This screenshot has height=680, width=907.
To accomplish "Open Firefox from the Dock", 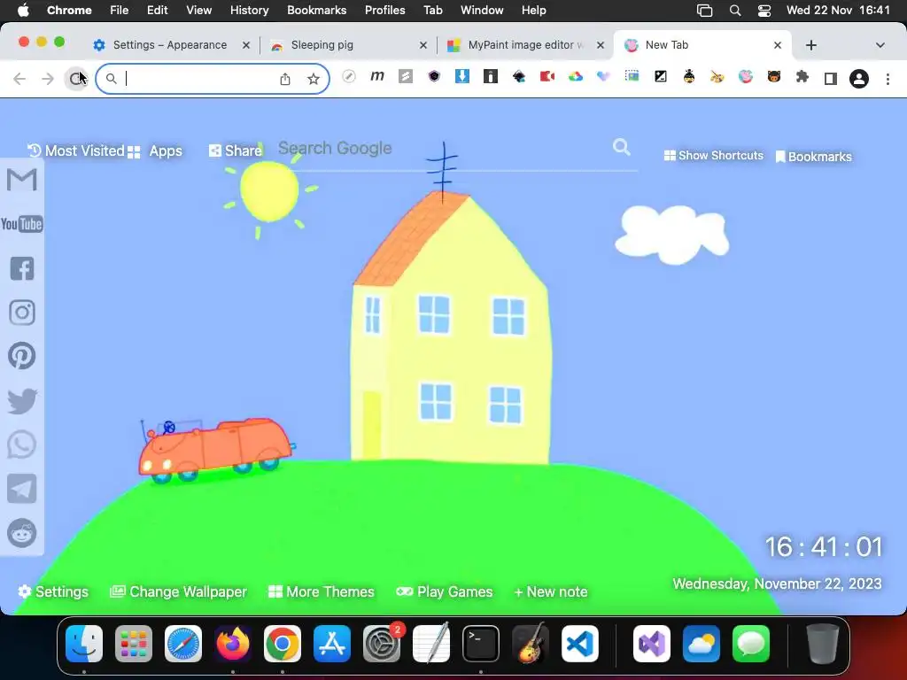I will (233, 644).
